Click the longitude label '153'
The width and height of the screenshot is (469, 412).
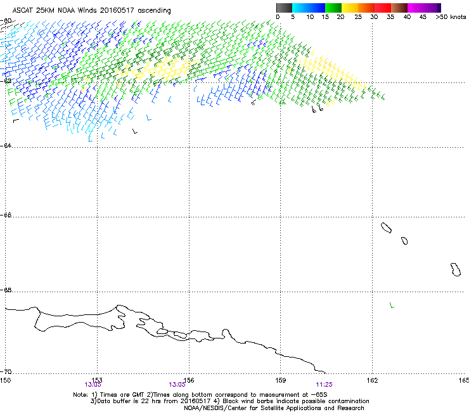[97, 380]
